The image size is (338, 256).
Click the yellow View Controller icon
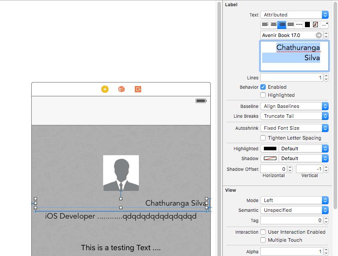click(105, 89)
